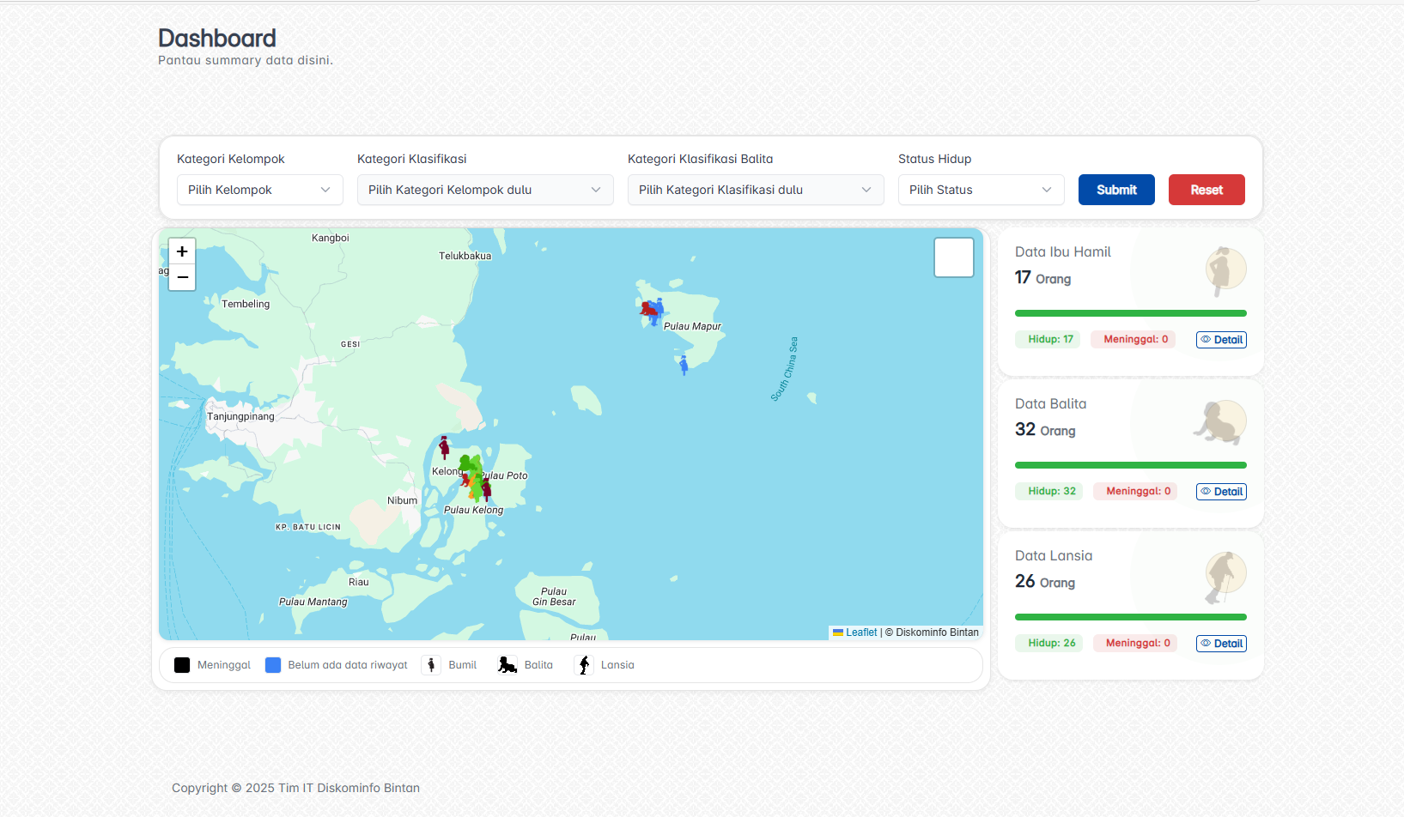Viewport: 1404px width, 817px height.
Task: Expand the Kategori Klasifikasi dropdown
Action: [484, 190]
